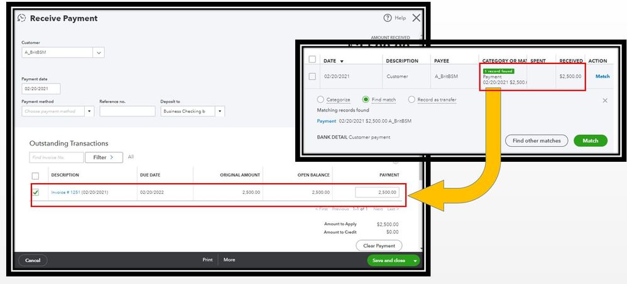Select the Find match radio option
The image size is (627, 284).
coord(366,99)
